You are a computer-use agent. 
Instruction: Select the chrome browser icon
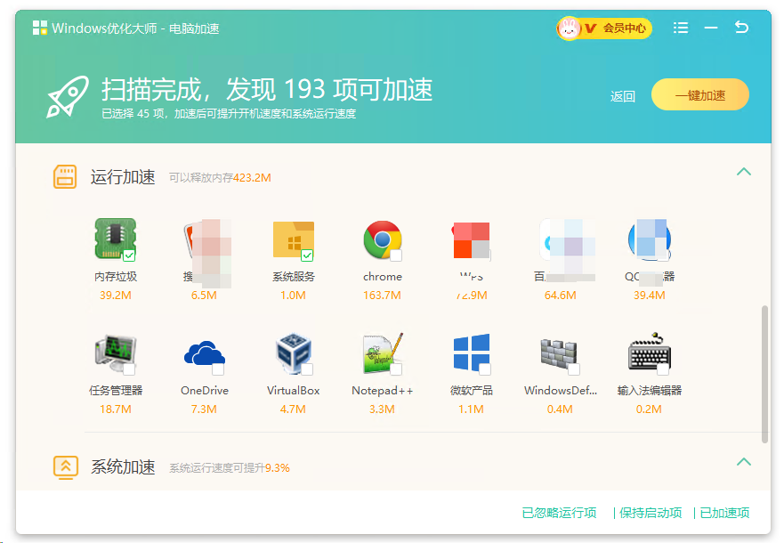[x=383, y=240]
